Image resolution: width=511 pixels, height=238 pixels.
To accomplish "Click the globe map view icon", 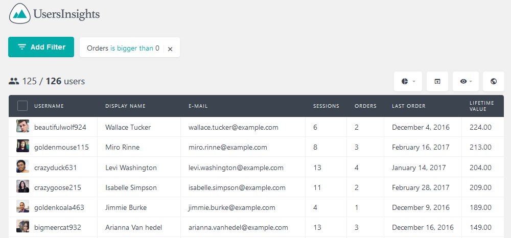I will click(494, 81).
